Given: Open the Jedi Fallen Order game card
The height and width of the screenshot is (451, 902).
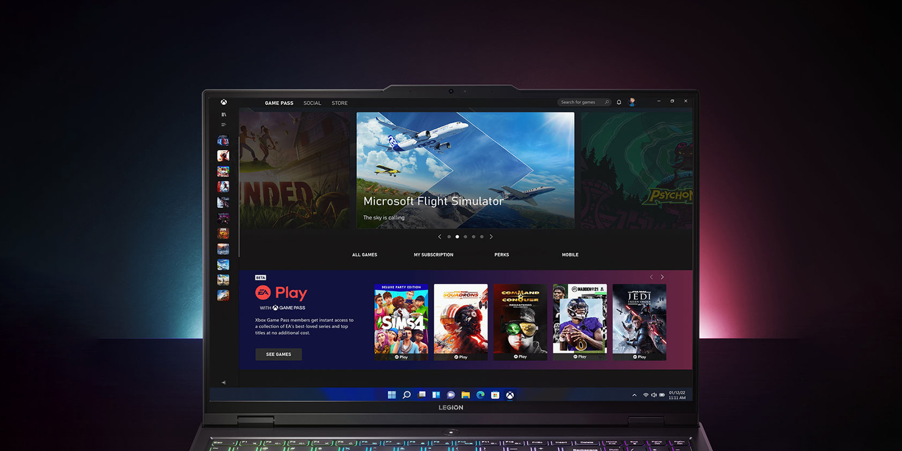Looking at the screenshot, I should (639, 322).
